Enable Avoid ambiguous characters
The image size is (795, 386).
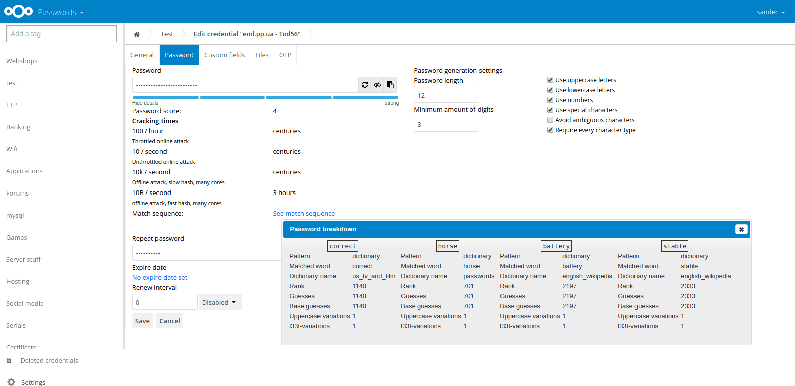(x=550, y=120)
